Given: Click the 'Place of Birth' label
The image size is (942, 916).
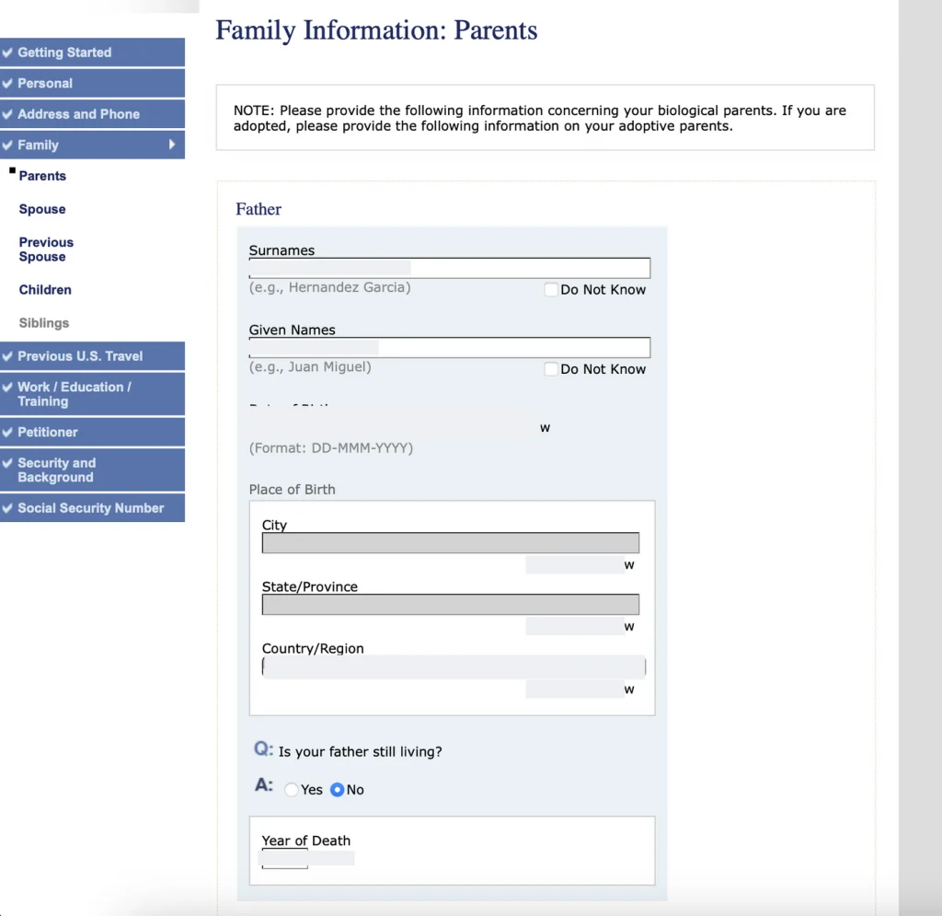Looking at the screenshot, I should click(292, 490).
